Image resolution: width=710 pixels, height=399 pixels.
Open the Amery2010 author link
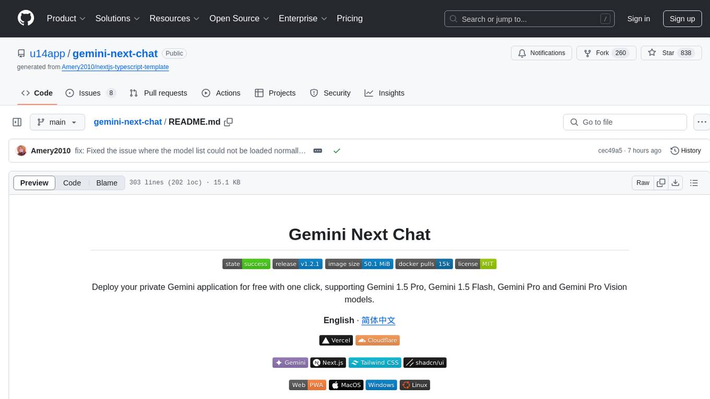51,150
